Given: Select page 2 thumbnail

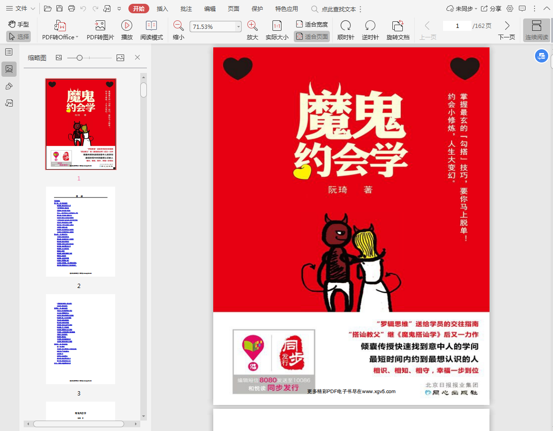Looking at the screenshot, I should point(81,232).
